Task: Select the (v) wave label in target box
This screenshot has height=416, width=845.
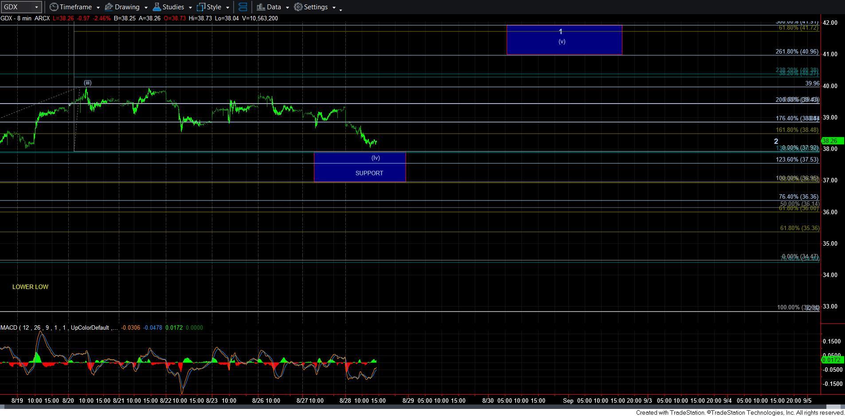Action: [562, 41]
